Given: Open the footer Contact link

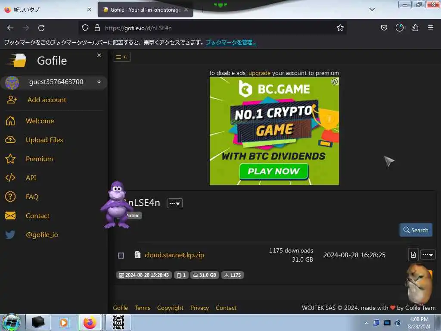Looking at the screenshot, I should click(226, 308).
